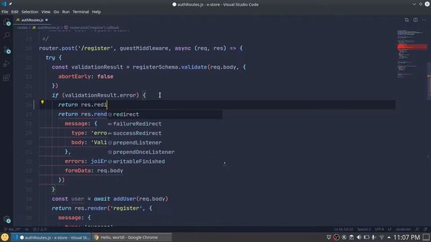Click the minimap red highlighted region
Screen dimensions: 431x242
[x=412, y=47]
